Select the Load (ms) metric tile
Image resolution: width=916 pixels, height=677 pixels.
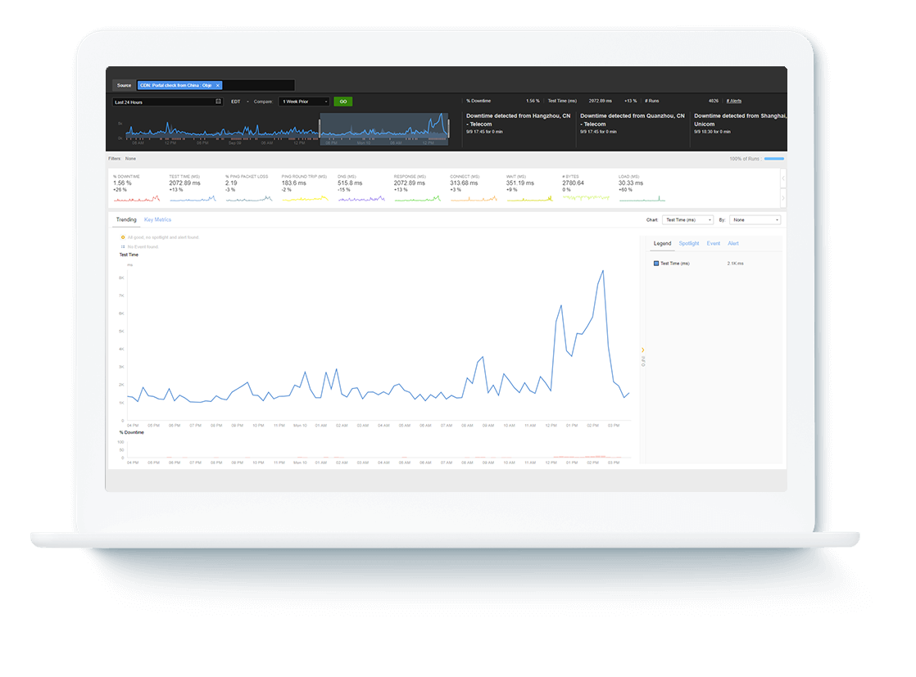point(642,188)
